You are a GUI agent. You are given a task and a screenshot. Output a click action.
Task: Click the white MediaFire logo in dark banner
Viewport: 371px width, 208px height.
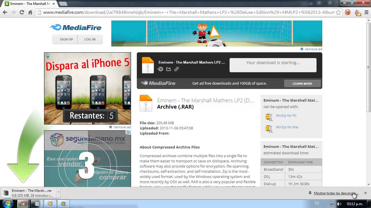(x=158, y=83)
